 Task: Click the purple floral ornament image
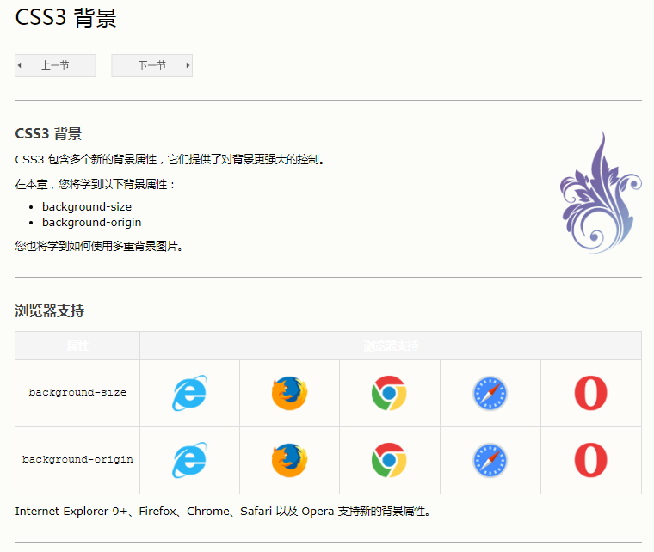601,192
